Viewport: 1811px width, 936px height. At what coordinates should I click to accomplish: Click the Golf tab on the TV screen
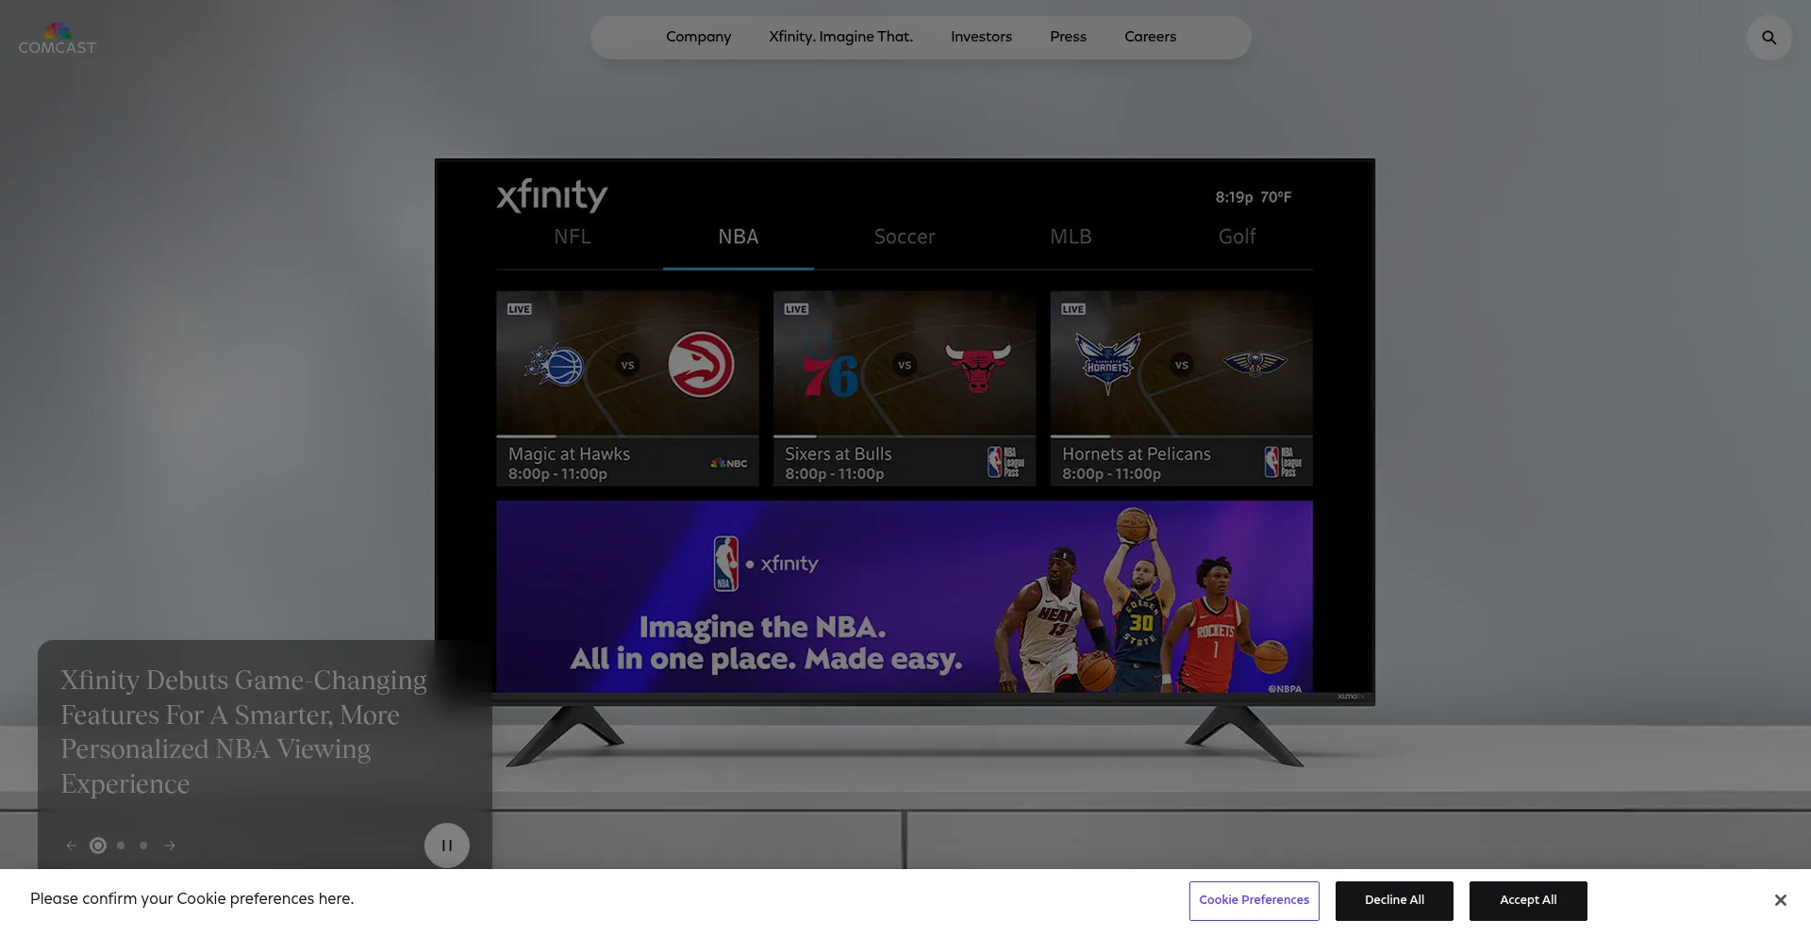click(x=1237, y=237)
